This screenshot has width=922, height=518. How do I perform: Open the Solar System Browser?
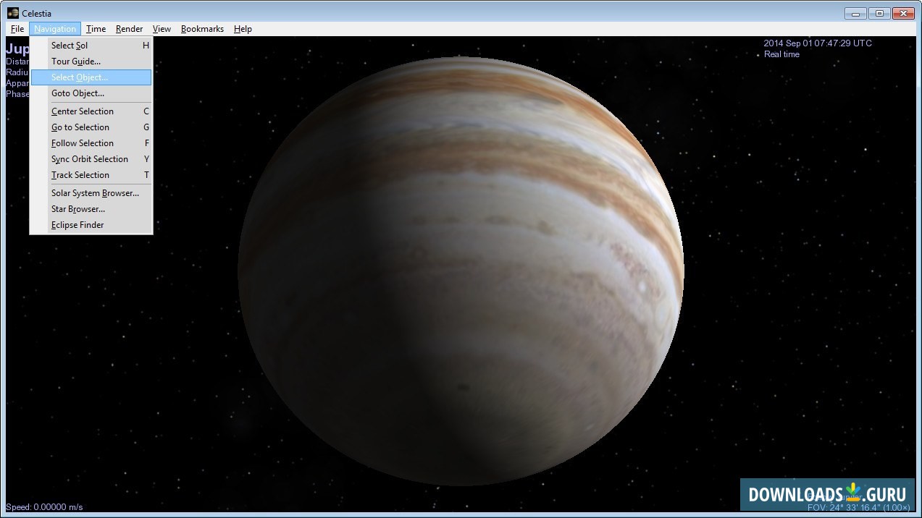tap(91, 193)
